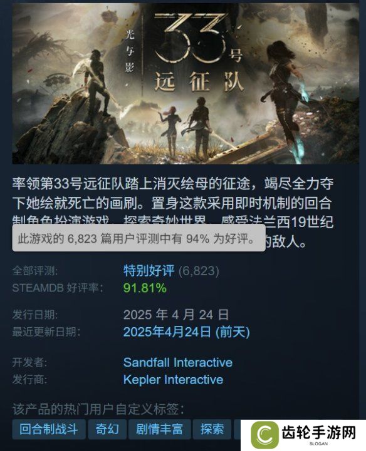Viewport: 366px width, 451px height.
Task: Click the 回合制战斗 tag
Action: click(x=49, y=429)
